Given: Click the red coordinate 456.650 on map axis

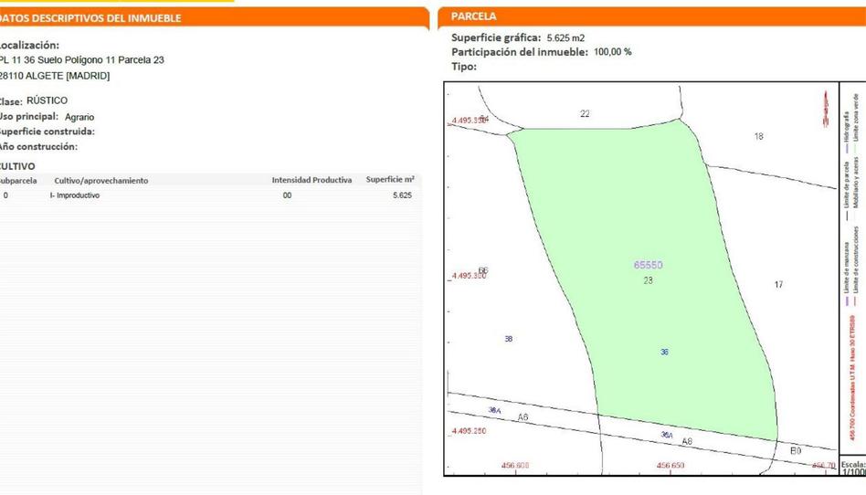Looking at the screenshot, I should pyautogui.click(x=671, y=466).
